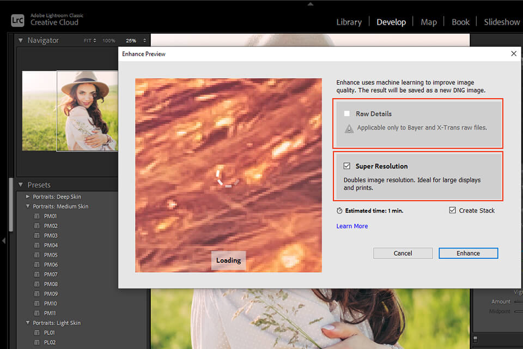
Task: Switch to the Develop module
Action: (391, 22)
